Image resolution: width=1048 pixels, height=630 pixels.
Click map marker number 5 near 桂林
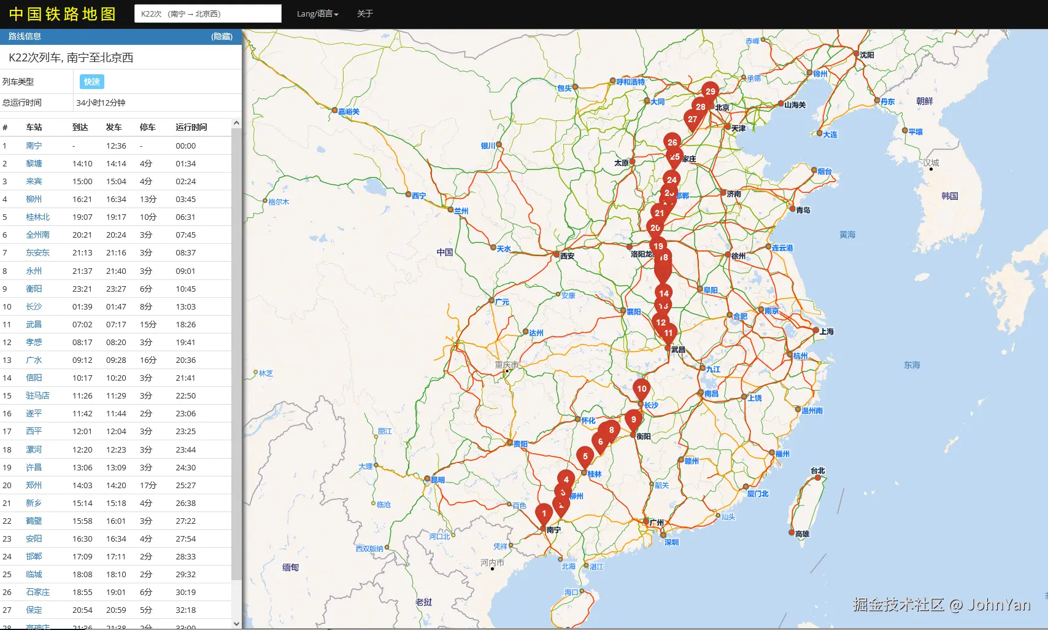coord(585,457)
